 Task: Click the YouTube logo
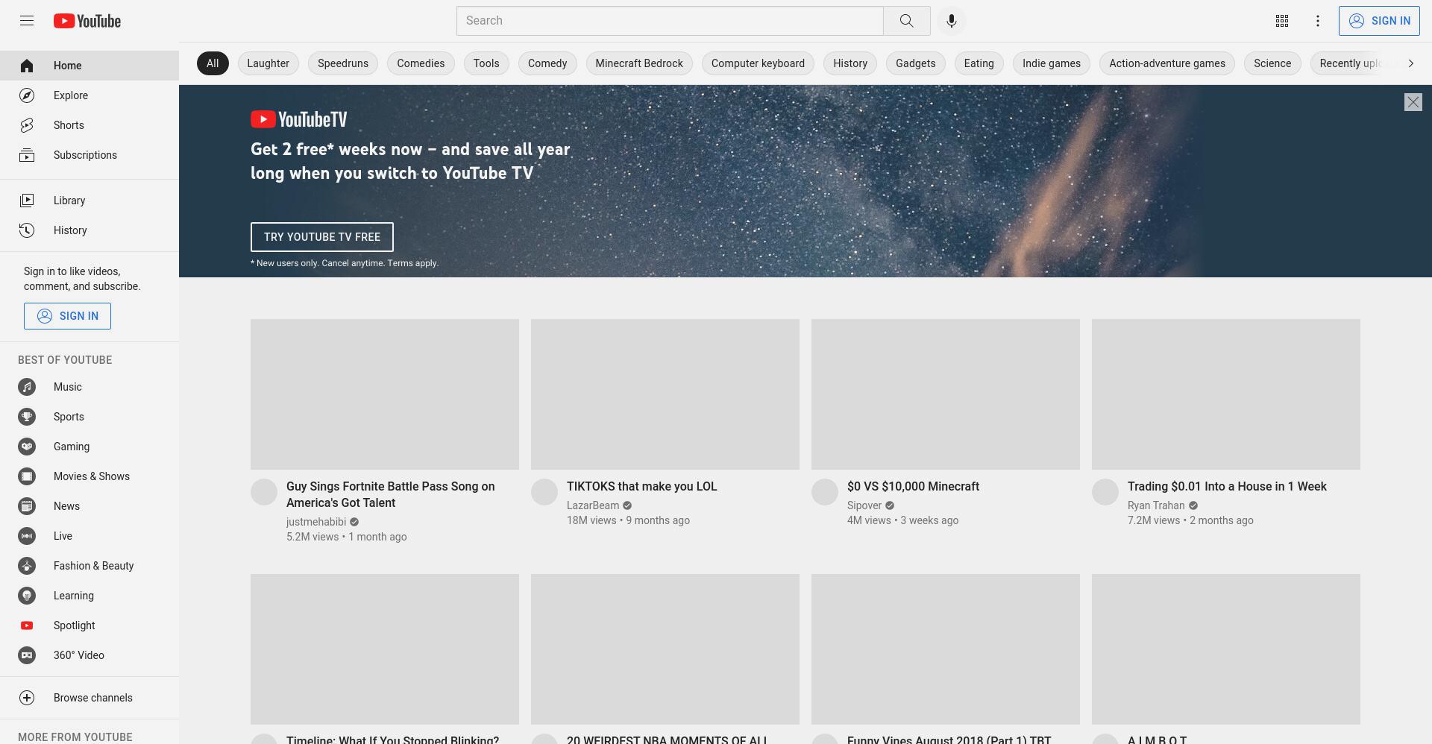tap(87, 21)
